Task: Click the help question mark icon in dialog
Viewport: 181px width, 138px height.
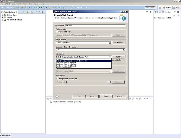Action: [x=57, y=96]
